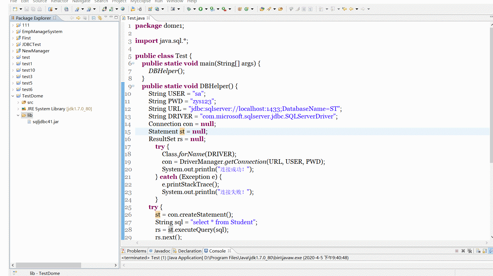Toggle Link with Editor in Package Explorer
The height and width of the screenshot is (276, 493).
[100, 18]
